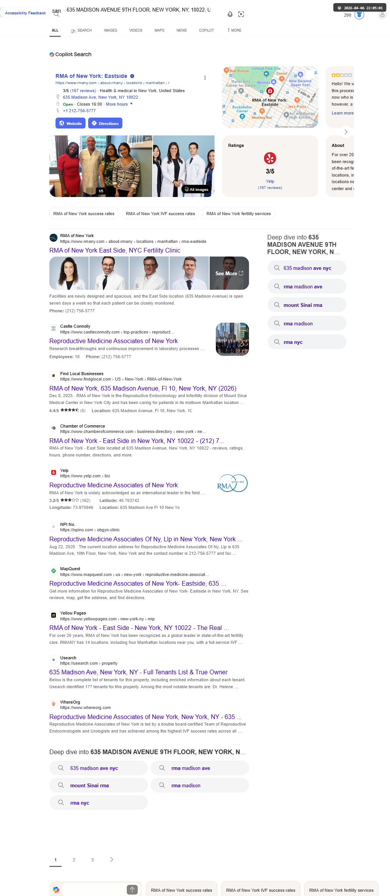Viewport: 390px width, 896px height.
Task: Open 'RMA of New York: Eastside' title link
Action: (x=91, y=76)
